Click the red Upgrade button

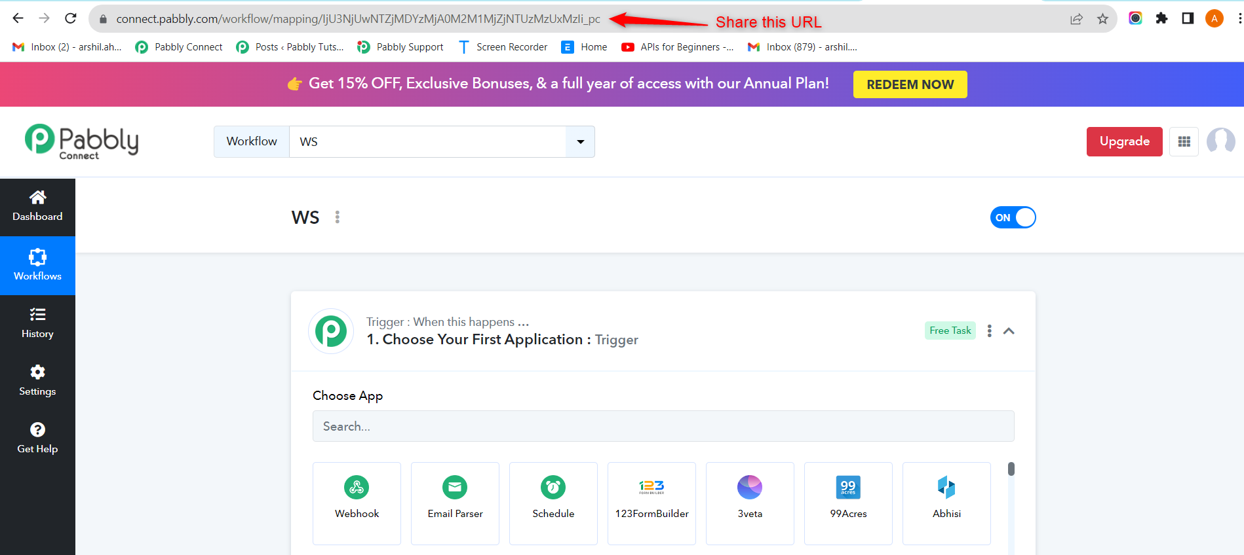tap(1124, 141)
